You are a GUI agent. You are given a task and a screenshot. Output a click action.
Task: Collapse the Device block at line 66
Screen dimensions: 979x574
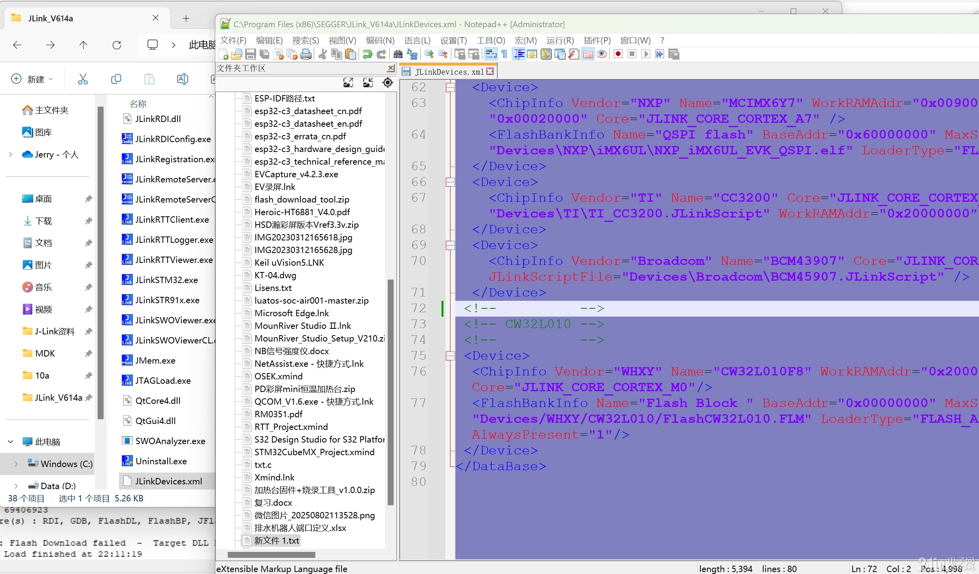pyautogui.click(x=450, y=182)
